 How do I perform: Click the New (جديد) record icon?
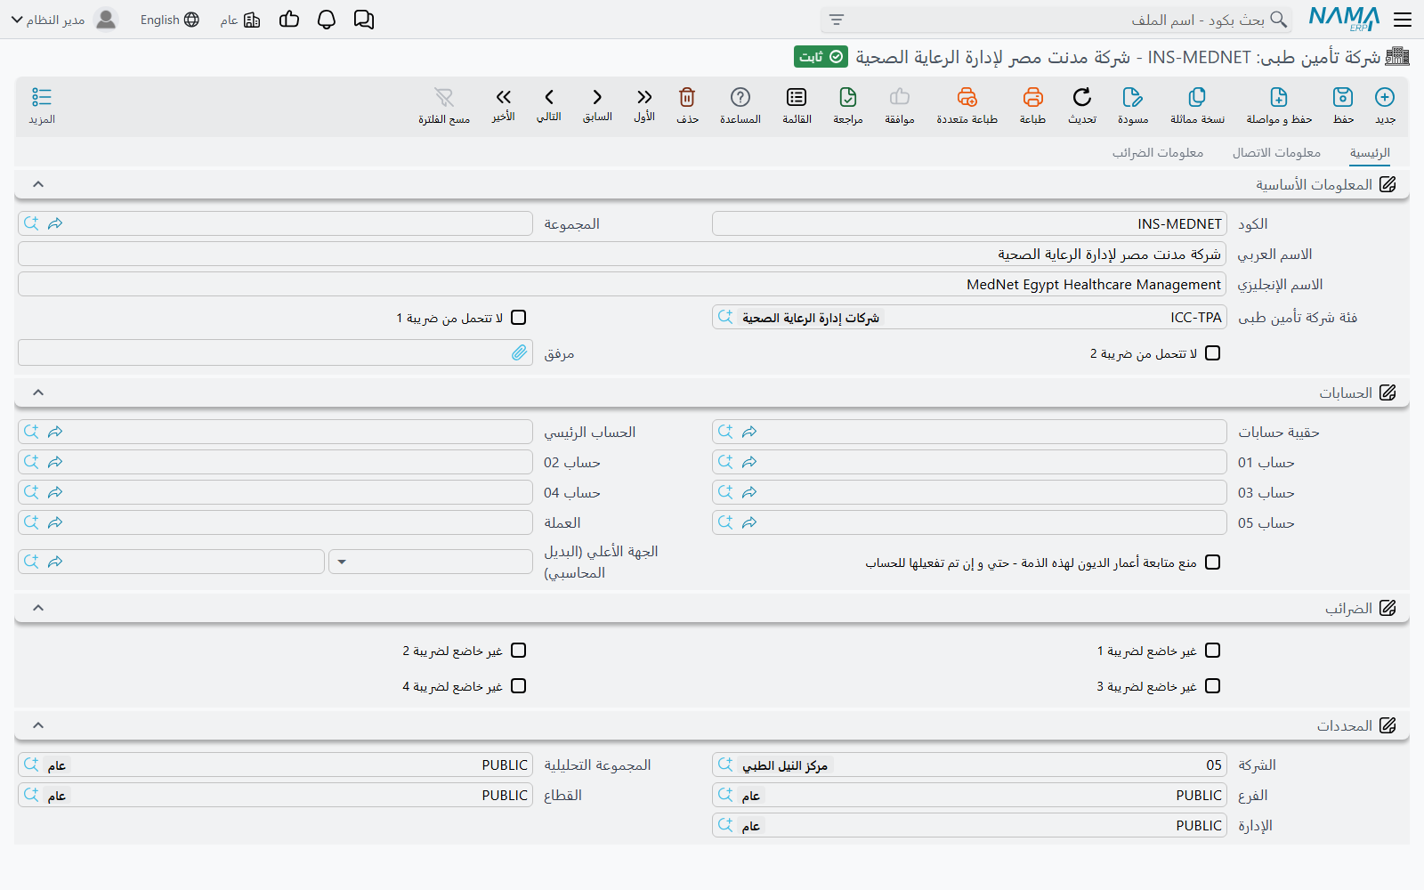[1385, 97]
